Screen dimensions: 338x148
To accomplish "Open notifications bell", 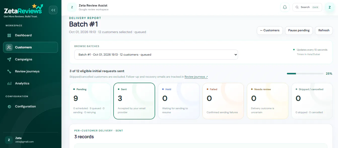I will pos(285,7).
